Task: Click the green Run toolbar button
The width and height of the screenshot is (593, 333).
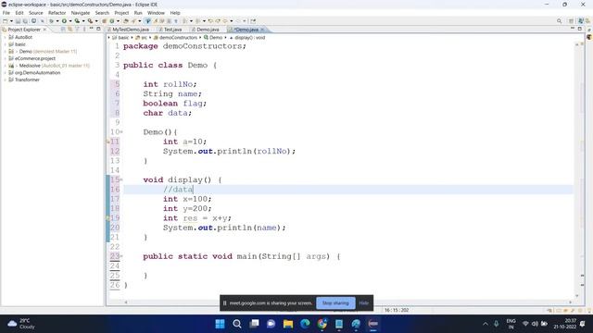Action: tap(64, 21)
